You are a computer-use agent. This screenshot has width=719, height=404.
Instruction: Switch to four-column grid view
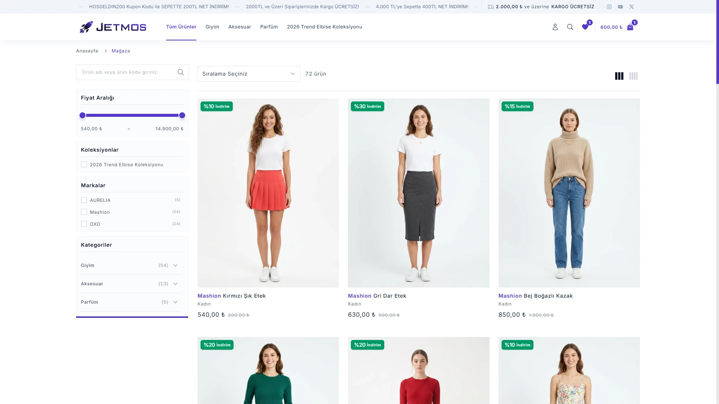click(634, 76)
